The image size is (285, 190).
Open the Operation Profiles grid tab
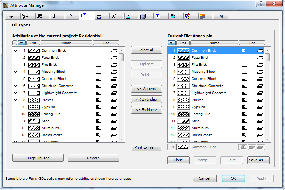[206, 16]
